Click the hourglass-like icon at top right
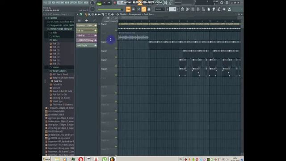This screenshot has height=161, width=286. click(227, 3)
